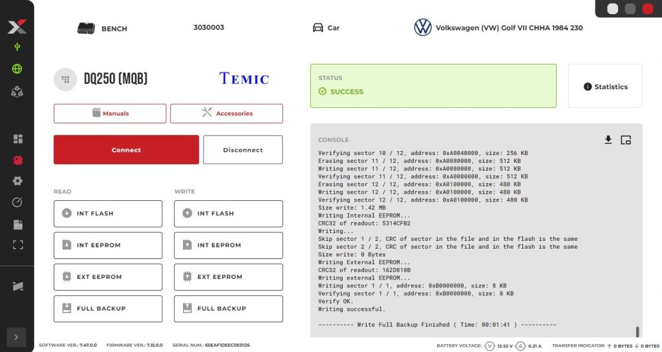Click the gauge dial sidebar icon
This screenshot has width=662, height=352.
pyautogui.click(x=17, y=202)
